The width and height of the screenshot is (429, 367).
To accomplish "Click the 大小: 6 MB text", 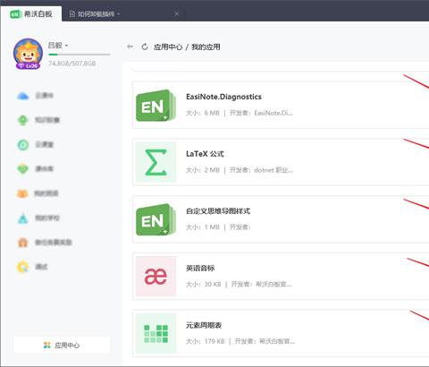I will pos(203,113).
